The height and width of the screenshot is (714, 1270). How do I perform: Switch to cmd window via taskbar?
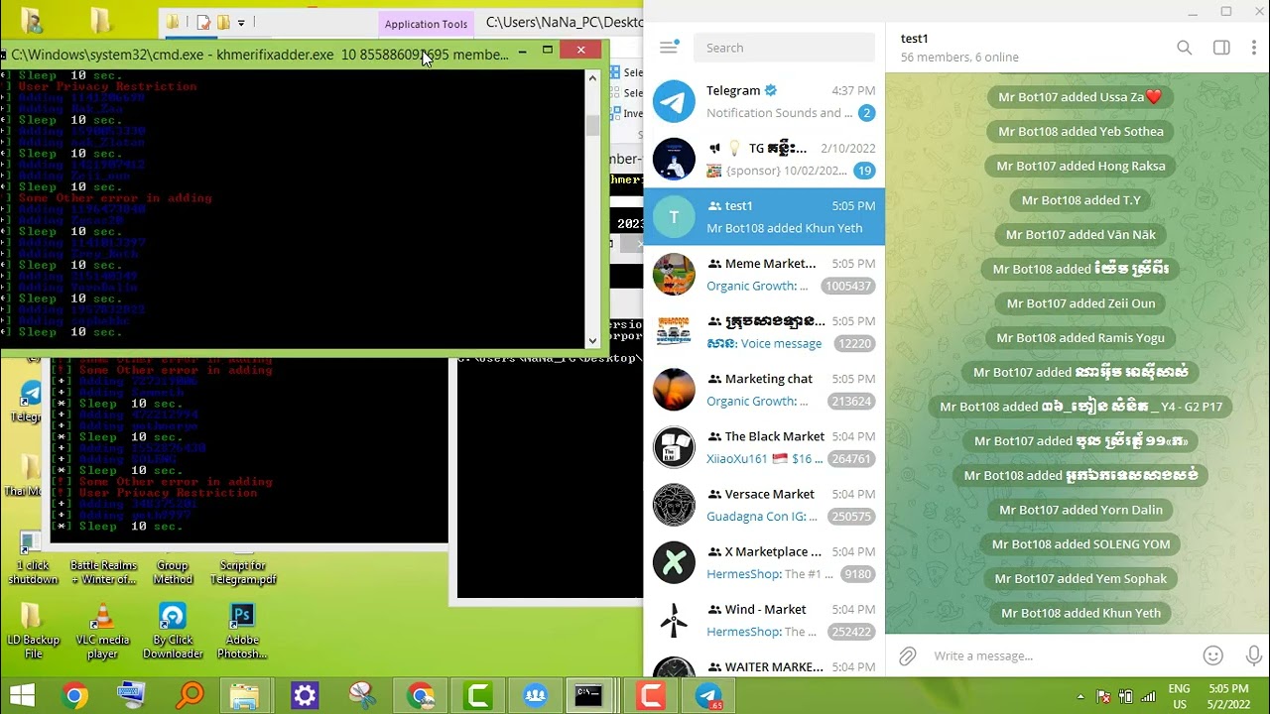coord(589,696)
